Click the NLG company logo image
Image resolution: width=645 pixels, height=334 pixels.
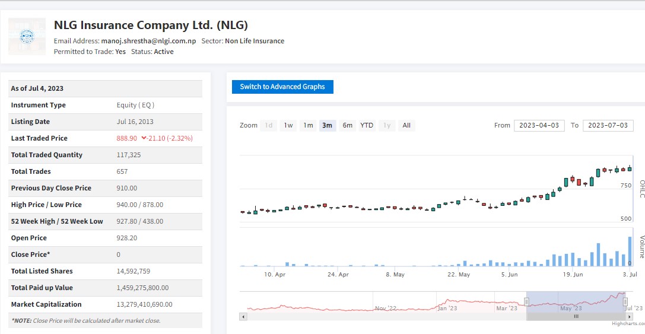(x=27, y=36)
